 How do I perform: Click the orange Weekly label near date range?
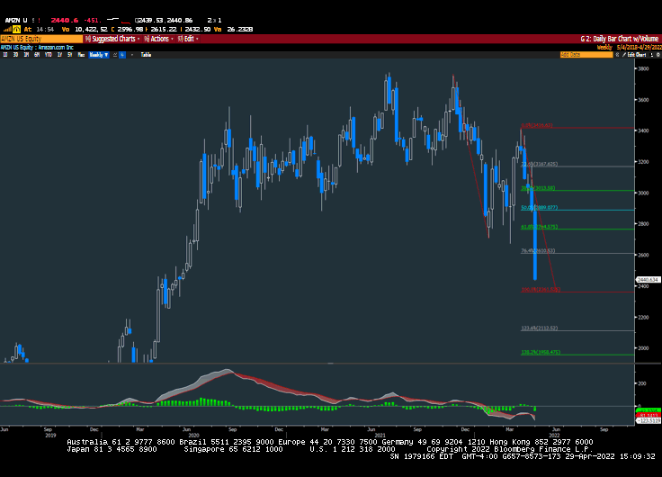coord(604,48)
